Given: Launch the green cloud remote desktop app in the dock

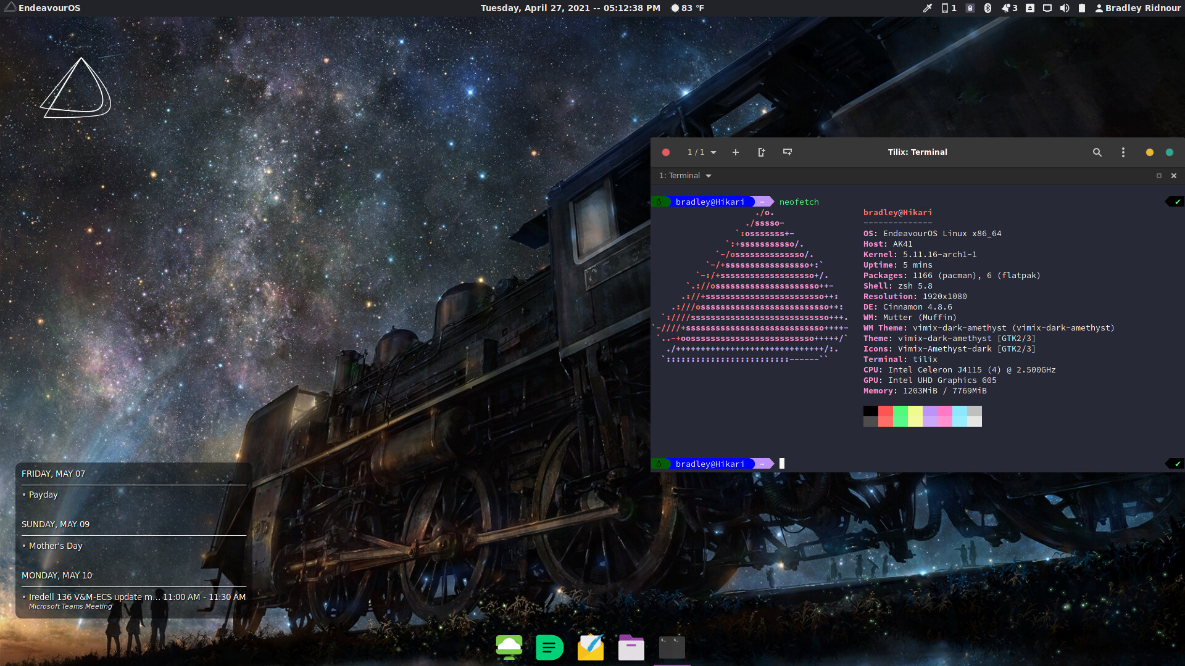Looking at the screenshot, I should [x=509, y=647].
